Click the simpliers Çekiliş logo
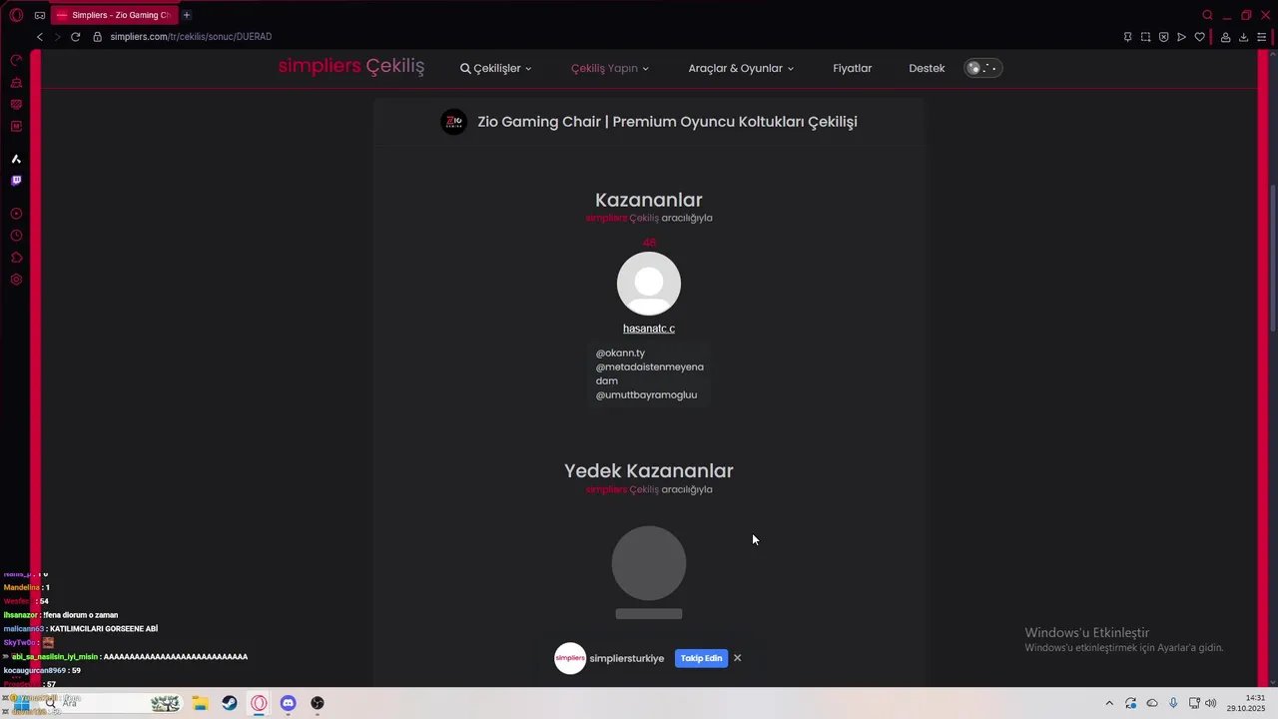This screenshot has width=1278, height=719. point(351,66)
